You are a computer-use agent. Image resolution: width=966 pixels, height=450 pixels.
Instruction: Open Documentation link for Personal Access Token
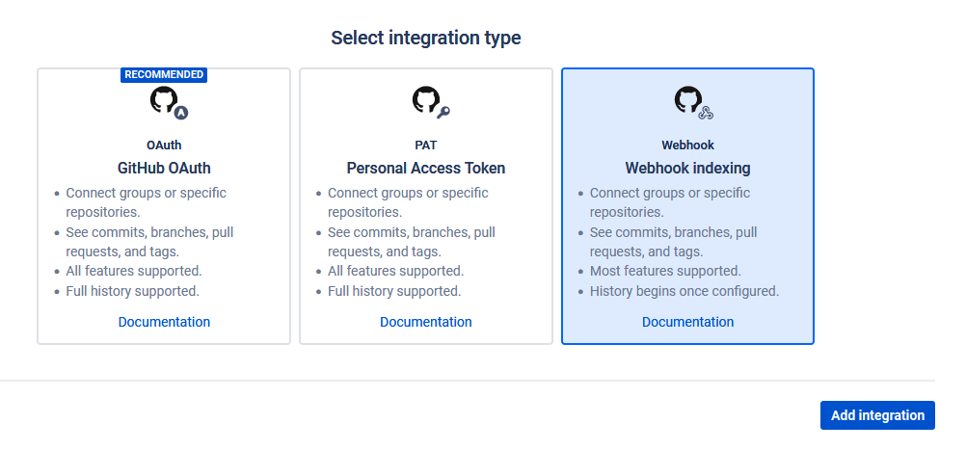(x=426, y=322)
